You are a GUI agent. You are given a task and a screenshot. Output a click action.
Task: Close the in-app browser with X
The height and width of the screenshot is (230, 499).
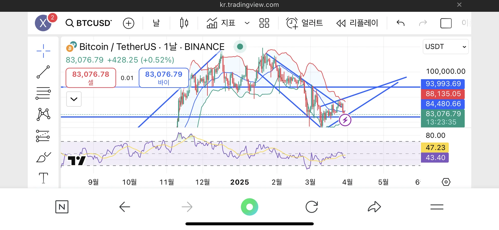[x=459, y=5]
